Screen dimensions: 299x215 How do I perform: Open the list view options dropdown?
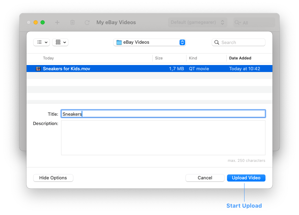point(42,42)
